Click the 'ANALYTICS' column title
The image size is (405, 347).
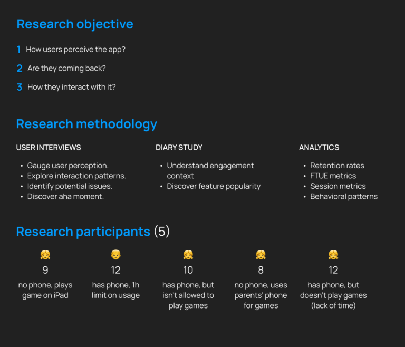click(319, 148)
